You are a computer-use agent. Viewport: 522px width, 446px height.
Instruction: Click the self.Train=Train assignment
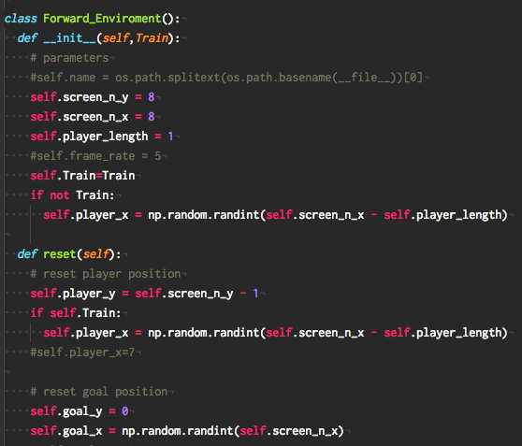click(x=82, y=176)
